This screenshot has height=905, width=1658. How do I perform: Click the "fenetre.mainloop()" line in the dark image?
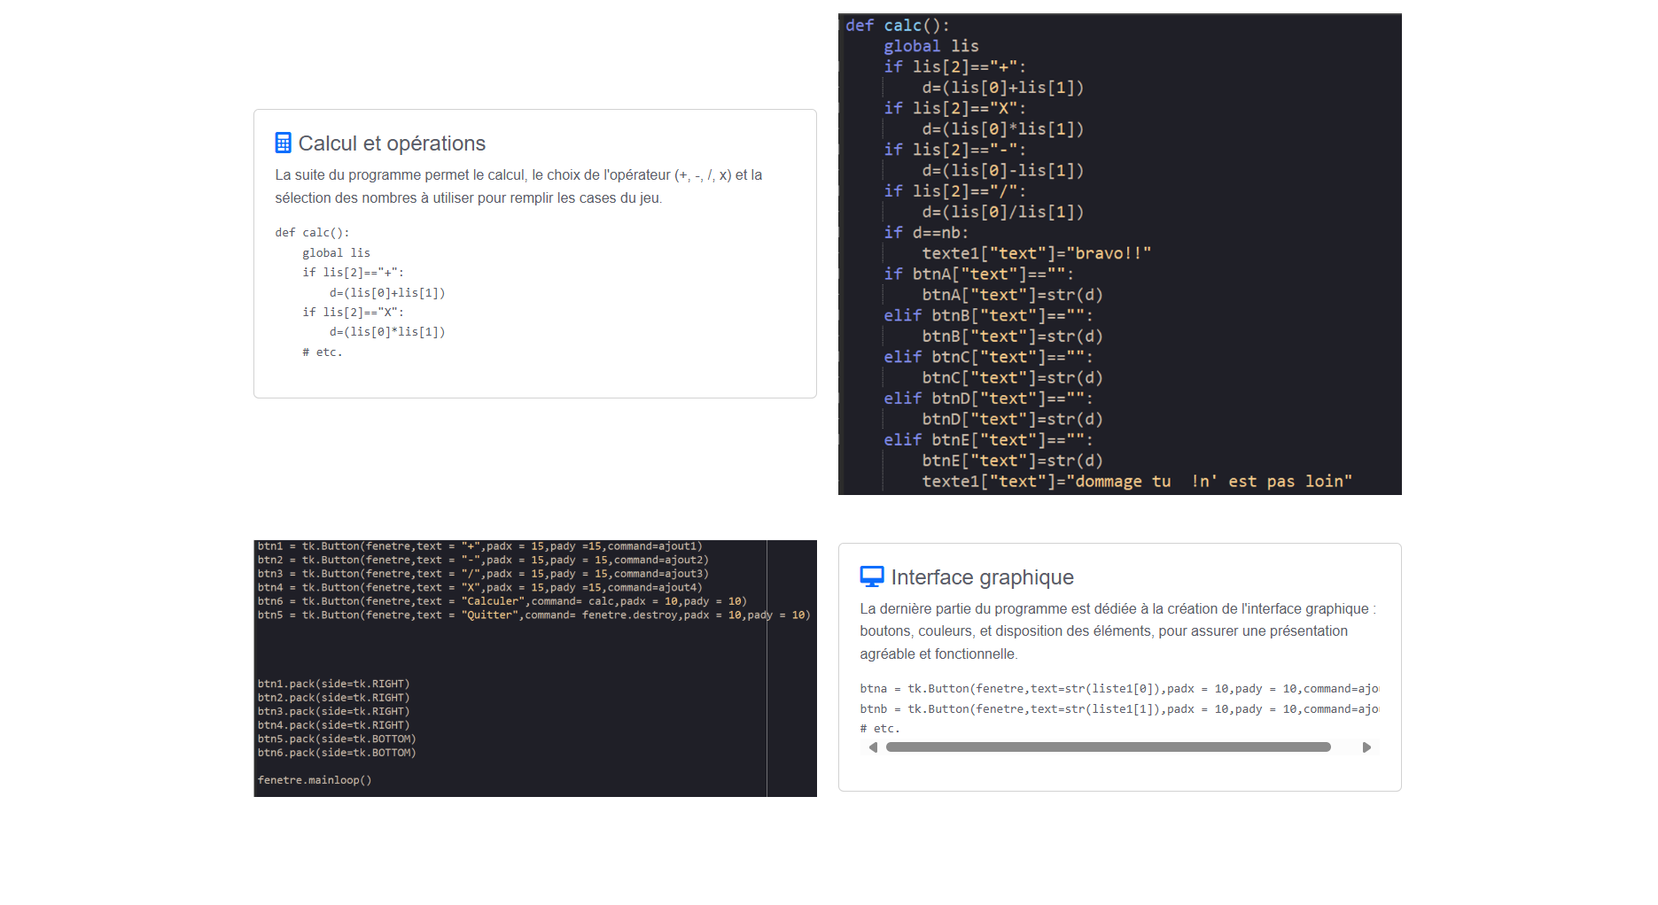tap(315, 780)
